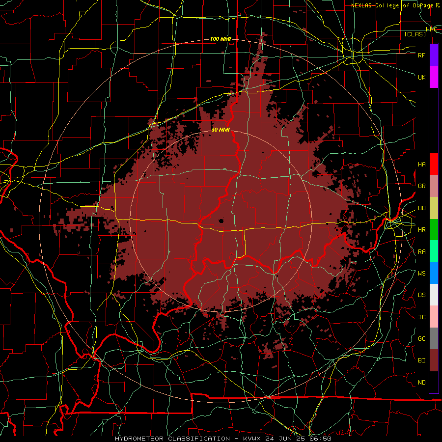Click the RA legend label
Image resolution: width=442 pixels, height=442 pixels.
point(421,252)
